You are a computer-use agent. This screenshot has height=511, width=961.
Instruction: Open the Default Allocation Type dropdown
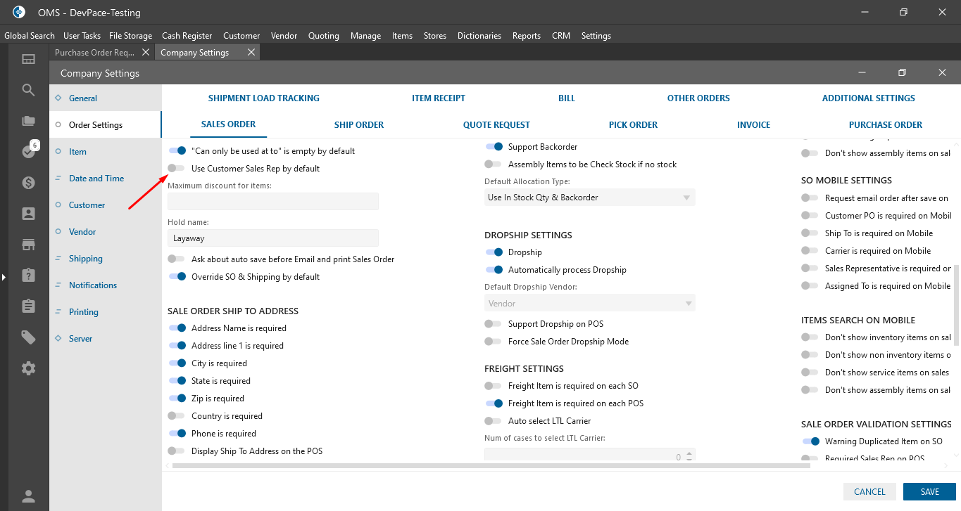[x=589, y=198]
